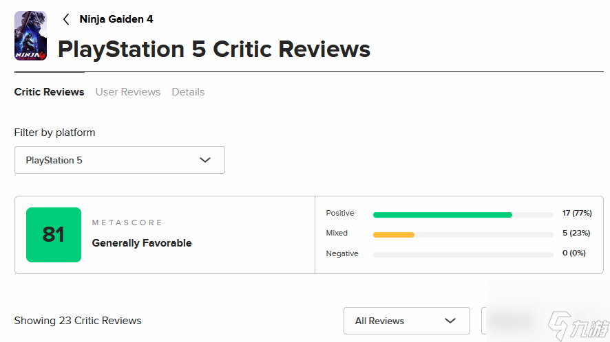Screen dimensions: 610x342
Task: Select the Mixed reviews label
Action: click(337, 233)
